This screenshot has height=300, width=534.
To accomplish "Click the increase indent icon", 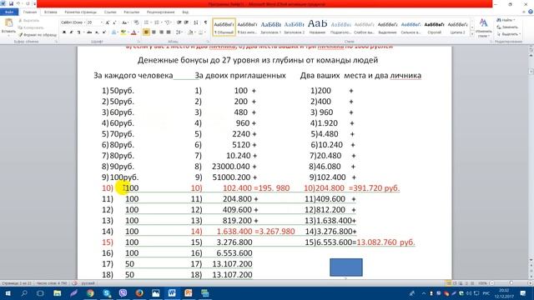I will point(186,22).
